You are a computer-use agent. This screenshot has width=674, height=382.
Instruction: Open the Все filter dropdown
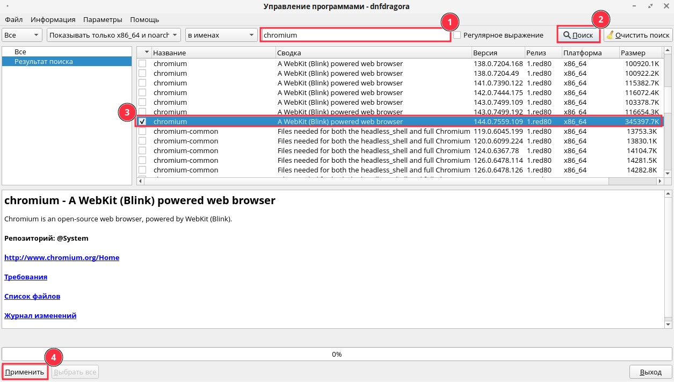tap(22, 35)
